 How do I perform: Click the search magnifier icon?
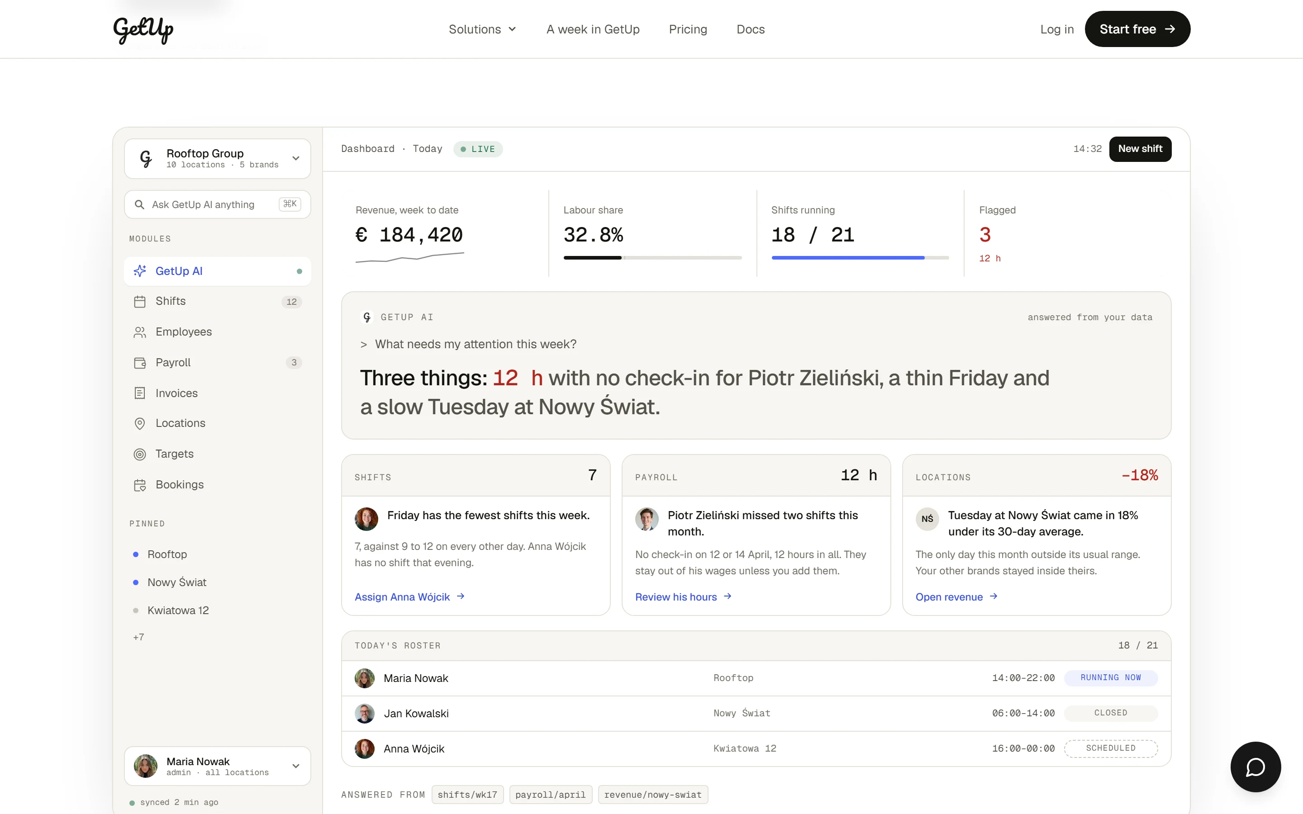pos(139,204)
